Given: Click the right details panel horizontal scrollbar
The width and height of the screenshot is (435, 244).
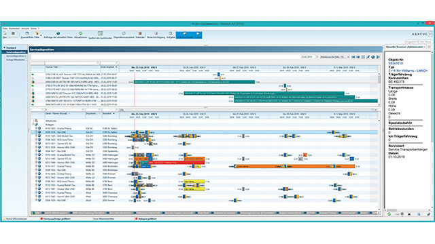Looking at the screenshot, I should click(407, 210).
